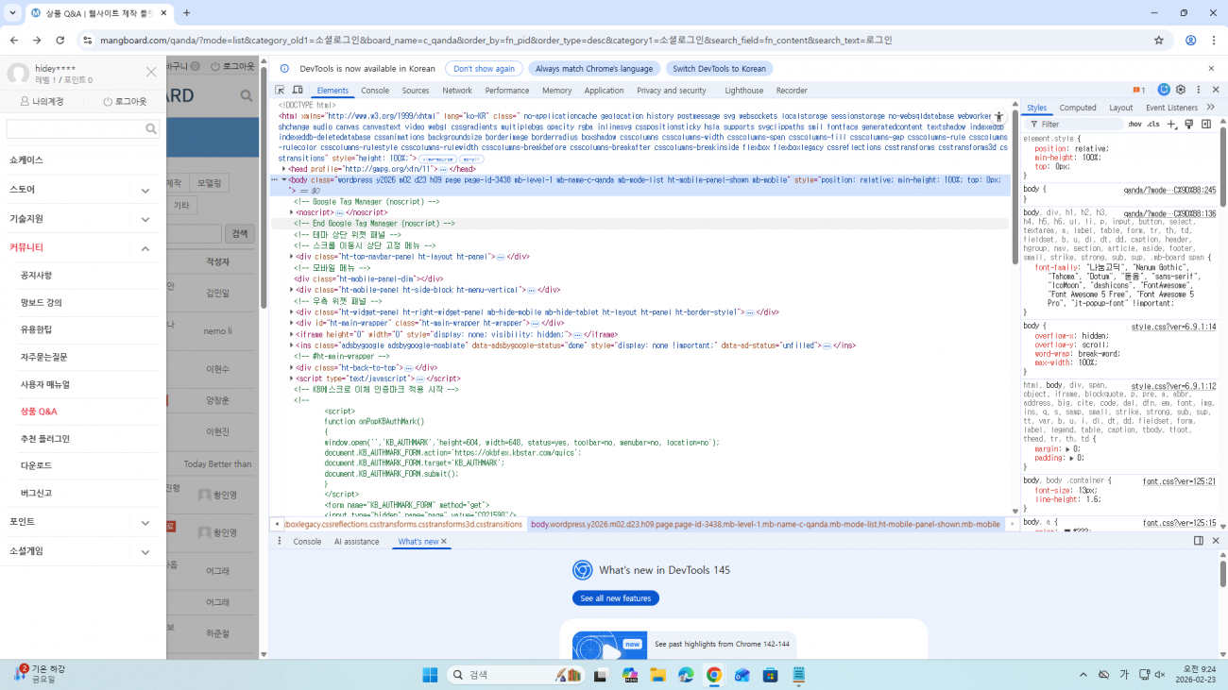Toggle the device toolbar emulation icon

pos(298,91)
